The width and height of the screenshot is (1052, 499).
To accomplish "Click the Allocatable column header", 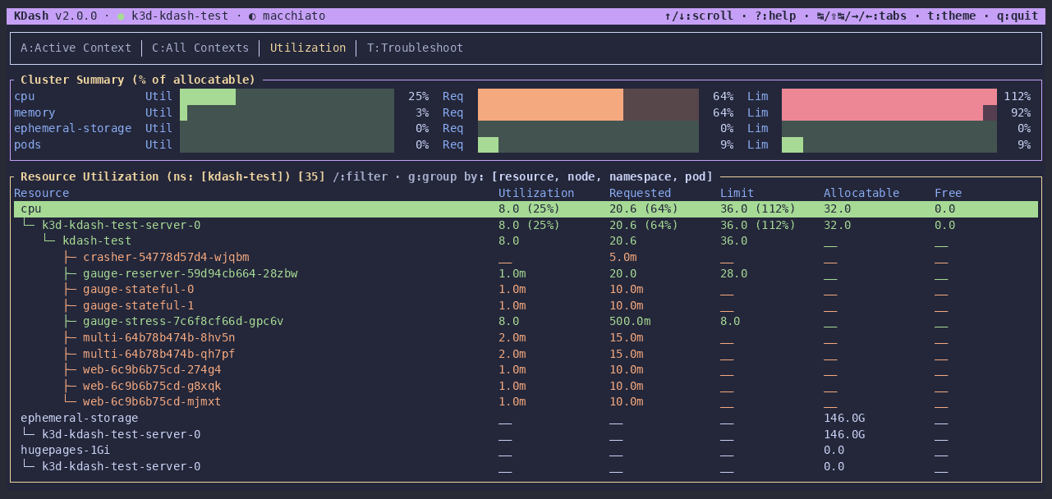I will [861, 193].
